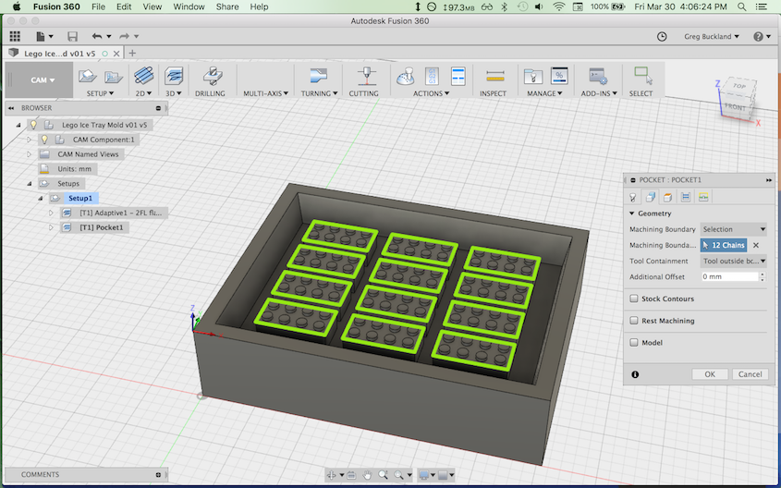Select the 2D toolpath icon

[144, 76]
